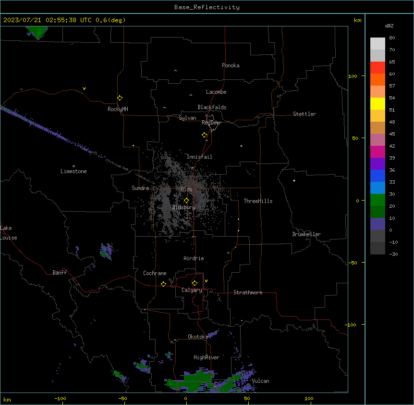Click the green echo patch above the timestamp corner
This screenshot has width=414, height=405.
coord(37,32)
